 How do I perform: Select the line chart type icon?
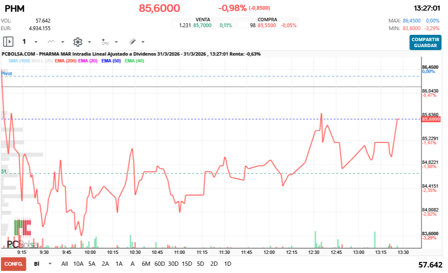click(x=51, y=42)
